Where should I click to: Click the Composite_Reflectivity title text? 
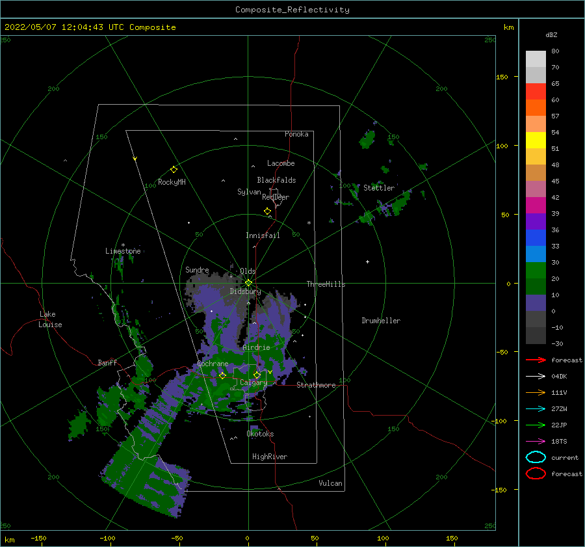pos(292,10)
